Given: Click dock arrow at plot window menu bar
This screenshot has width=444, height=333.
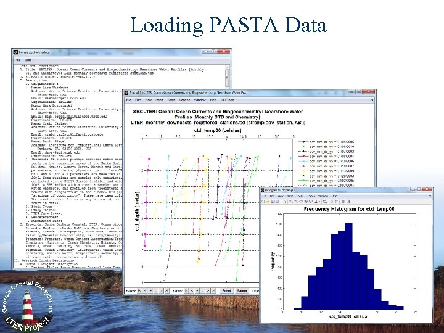Looking at the screenshot, I should pyautogui.click(x=372, y=100).
